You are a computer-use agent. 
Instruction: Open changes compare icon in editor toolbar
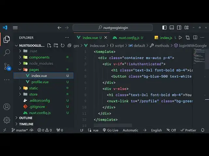tap(188, 38)
